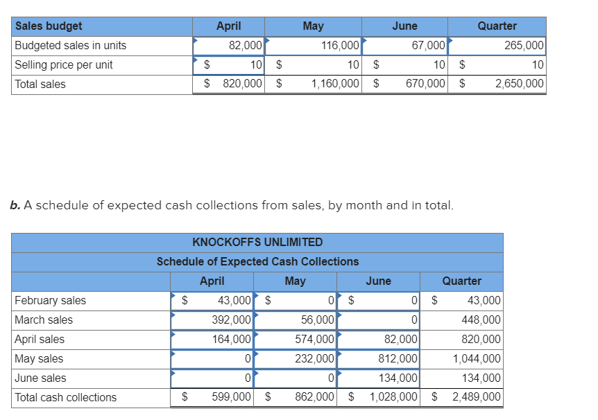Image resolution: width=598 pixels, height=420 pixels.
Task: Click the May column header in sales budget
Action: 313,26
